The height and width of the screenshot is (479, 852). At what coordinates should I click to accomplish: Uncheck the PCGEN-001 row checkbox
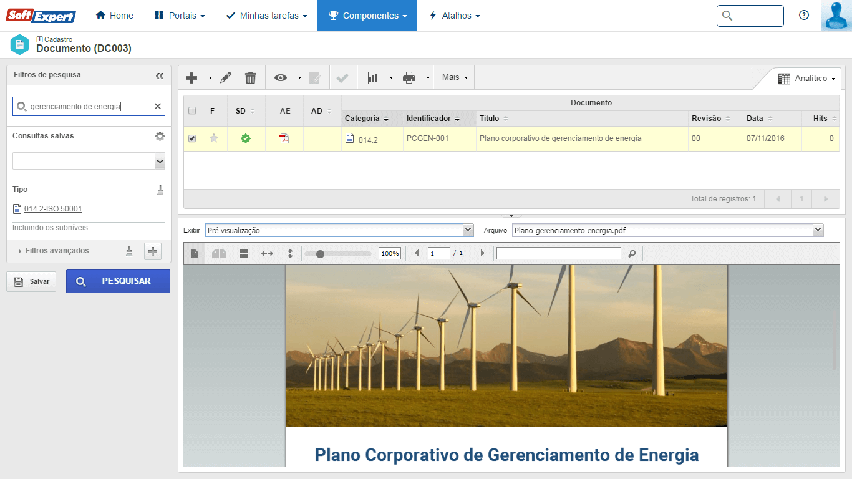click(192, 139)
